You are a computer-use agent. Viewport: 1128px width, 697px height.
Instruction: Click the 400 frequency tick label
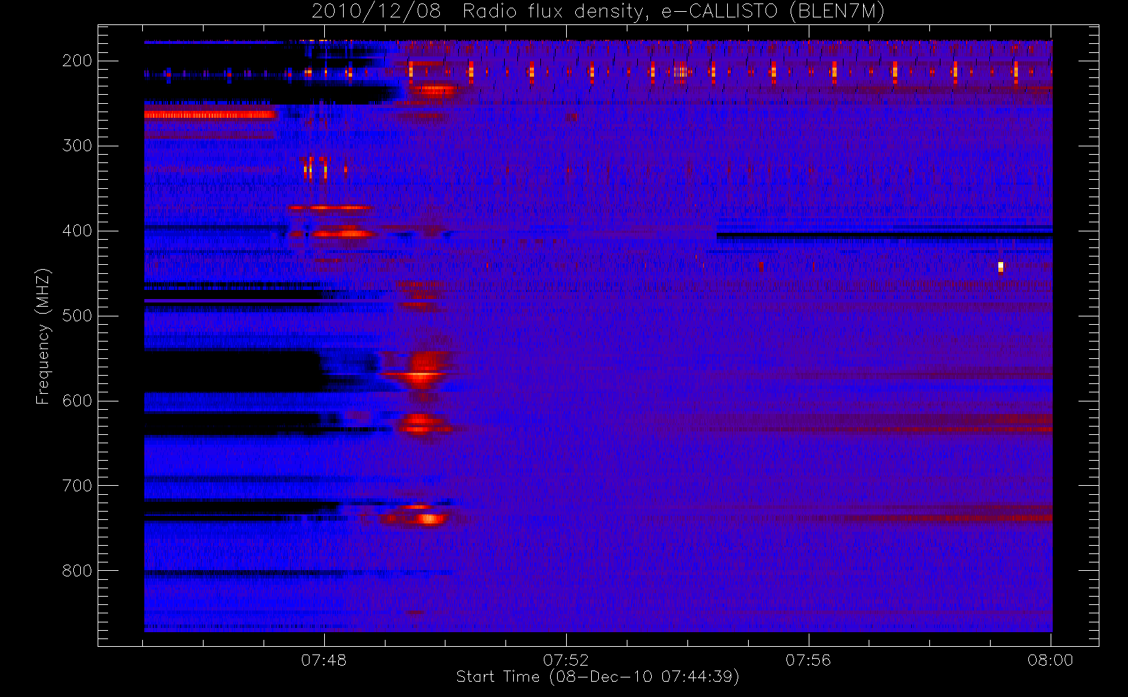[77, 231]
